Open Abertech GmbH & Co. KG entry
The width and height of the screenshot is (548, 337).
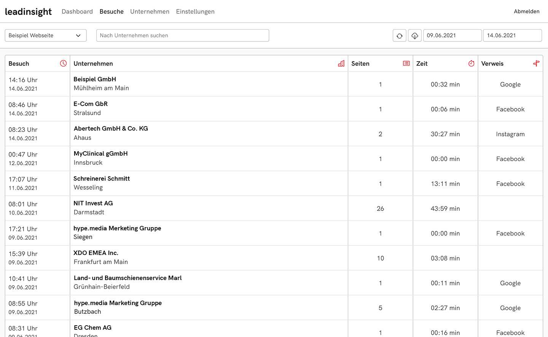111,128
